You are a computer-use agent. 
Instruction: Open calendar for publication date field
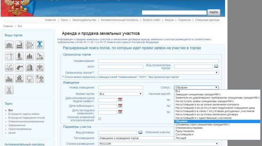click(x=120, y=106)
